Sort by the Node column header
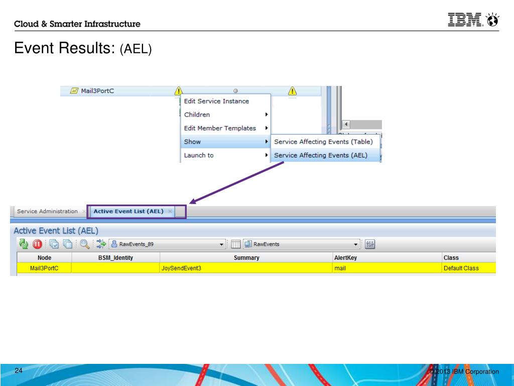The height and width of the screenshot is (386, 514). coord(44,258)
